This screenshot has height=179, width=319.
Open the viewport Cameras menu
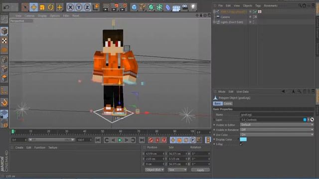pos(29,15)
